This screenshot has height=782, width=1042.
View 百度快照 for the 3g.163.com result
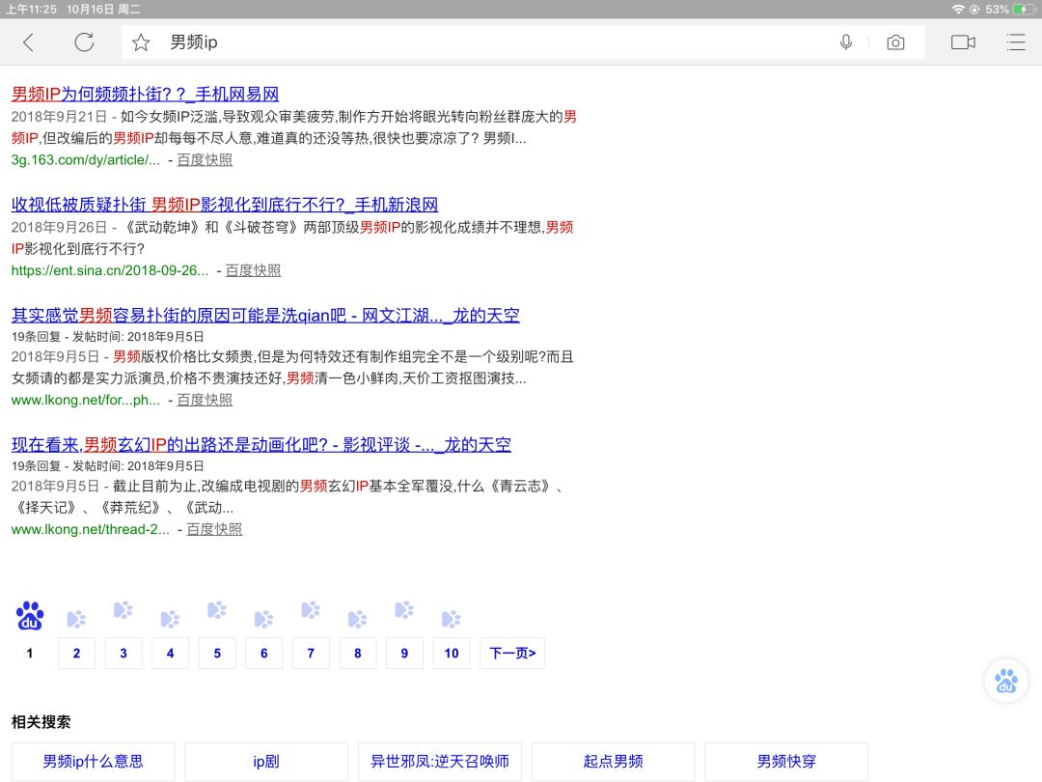click(205, 160)
